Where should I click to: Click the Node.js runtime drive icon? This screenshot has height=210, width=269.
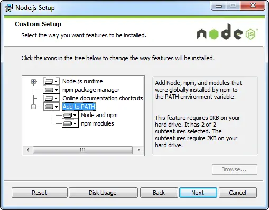pos(49,81)
